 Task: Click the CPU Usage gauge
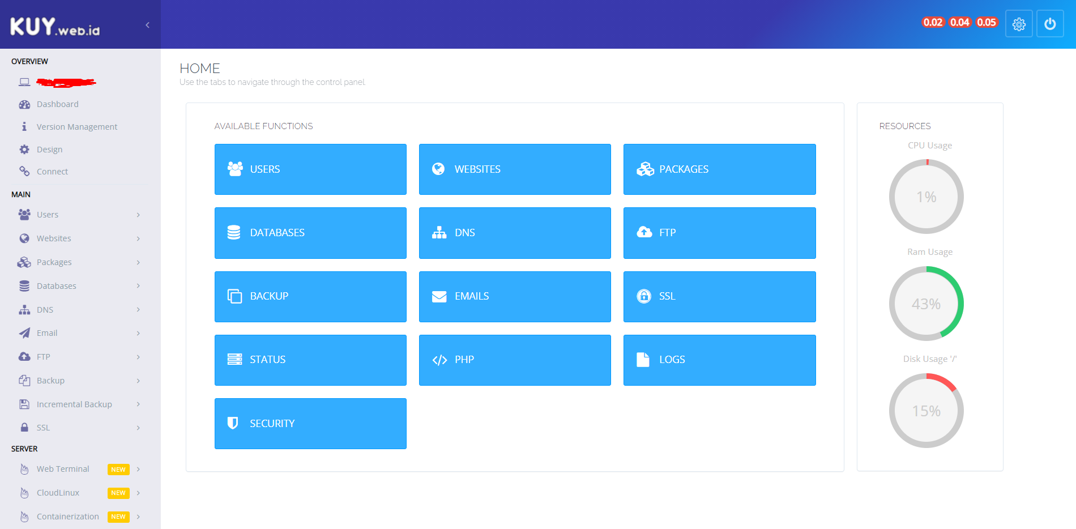pyautogui.click(x=926, y=197)
